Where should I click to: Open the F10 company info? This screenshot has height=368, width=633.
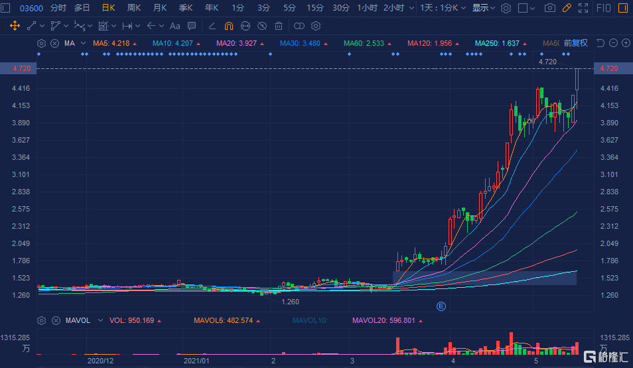[x=604, y=8]
